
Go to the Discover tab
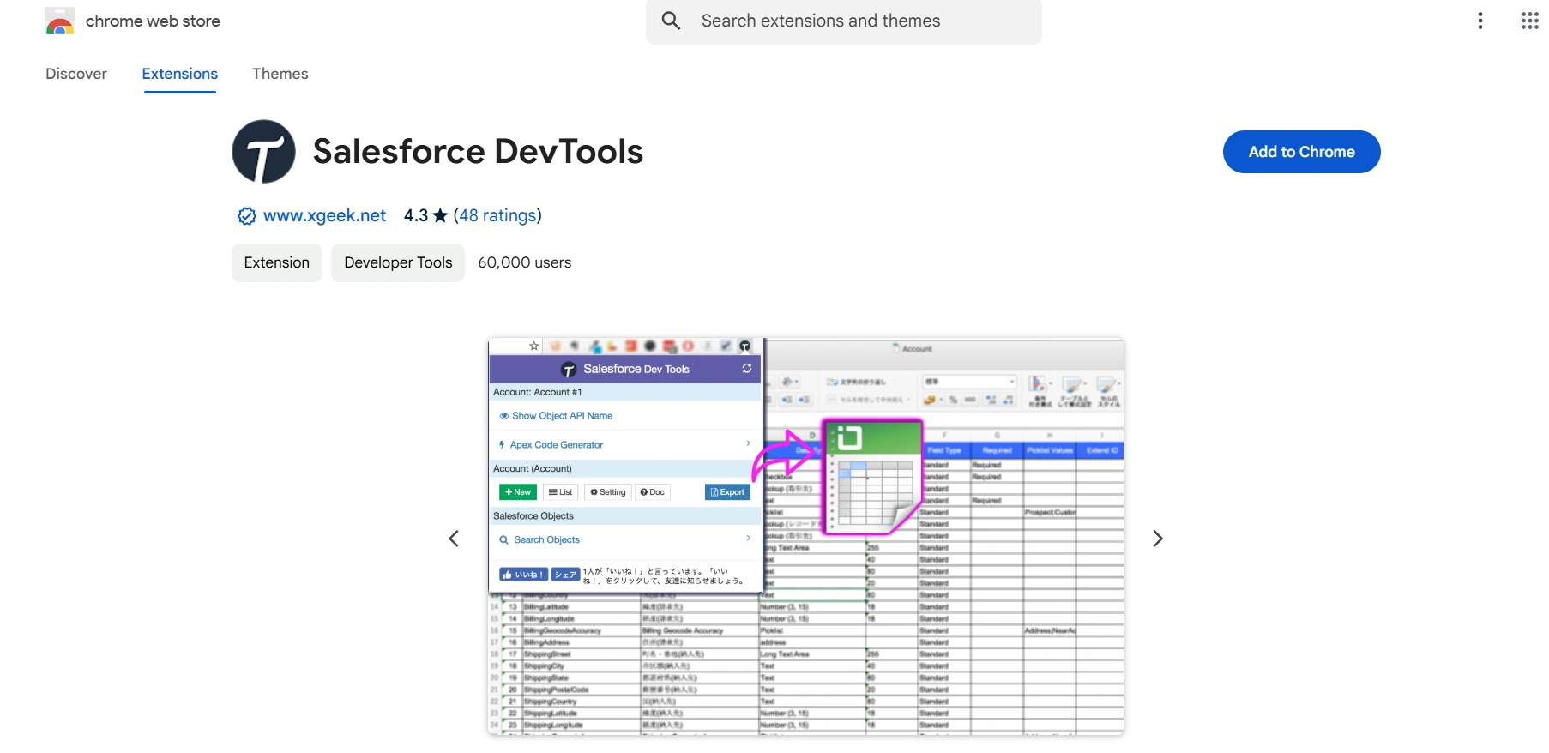click(76, 74)
